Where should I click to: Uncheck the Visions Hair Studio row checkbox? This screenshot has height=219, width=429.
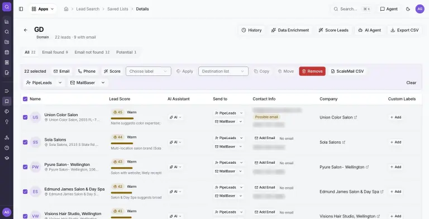(x=25, y=216)
